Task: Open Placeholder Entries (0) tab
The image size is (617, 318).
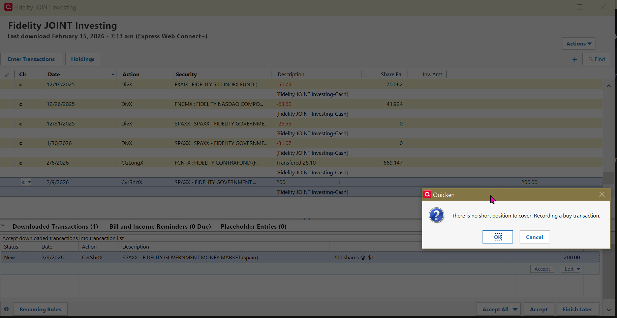Action: click(254, 227)
